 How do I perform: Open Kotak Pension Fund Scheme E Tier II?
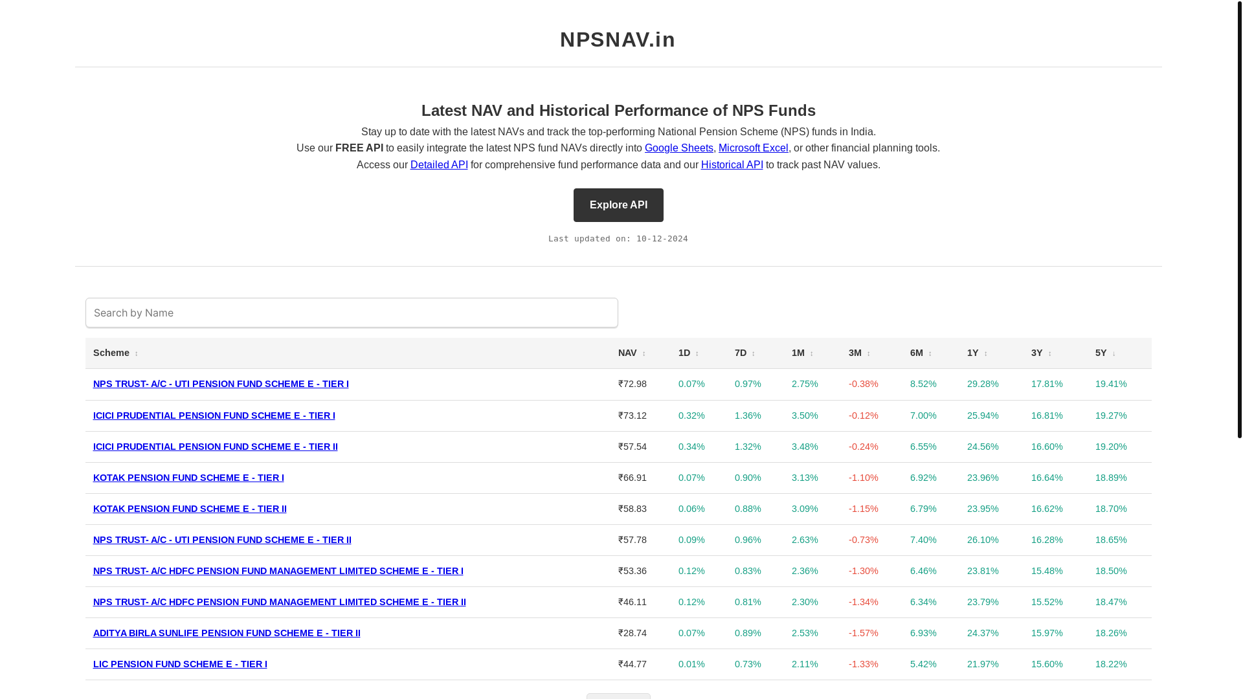(x=190, y=509)
